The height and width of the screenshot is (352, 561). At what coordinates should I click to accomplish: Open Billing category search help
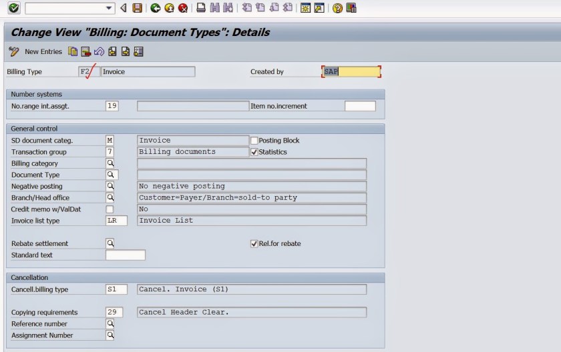coord(110,163)
